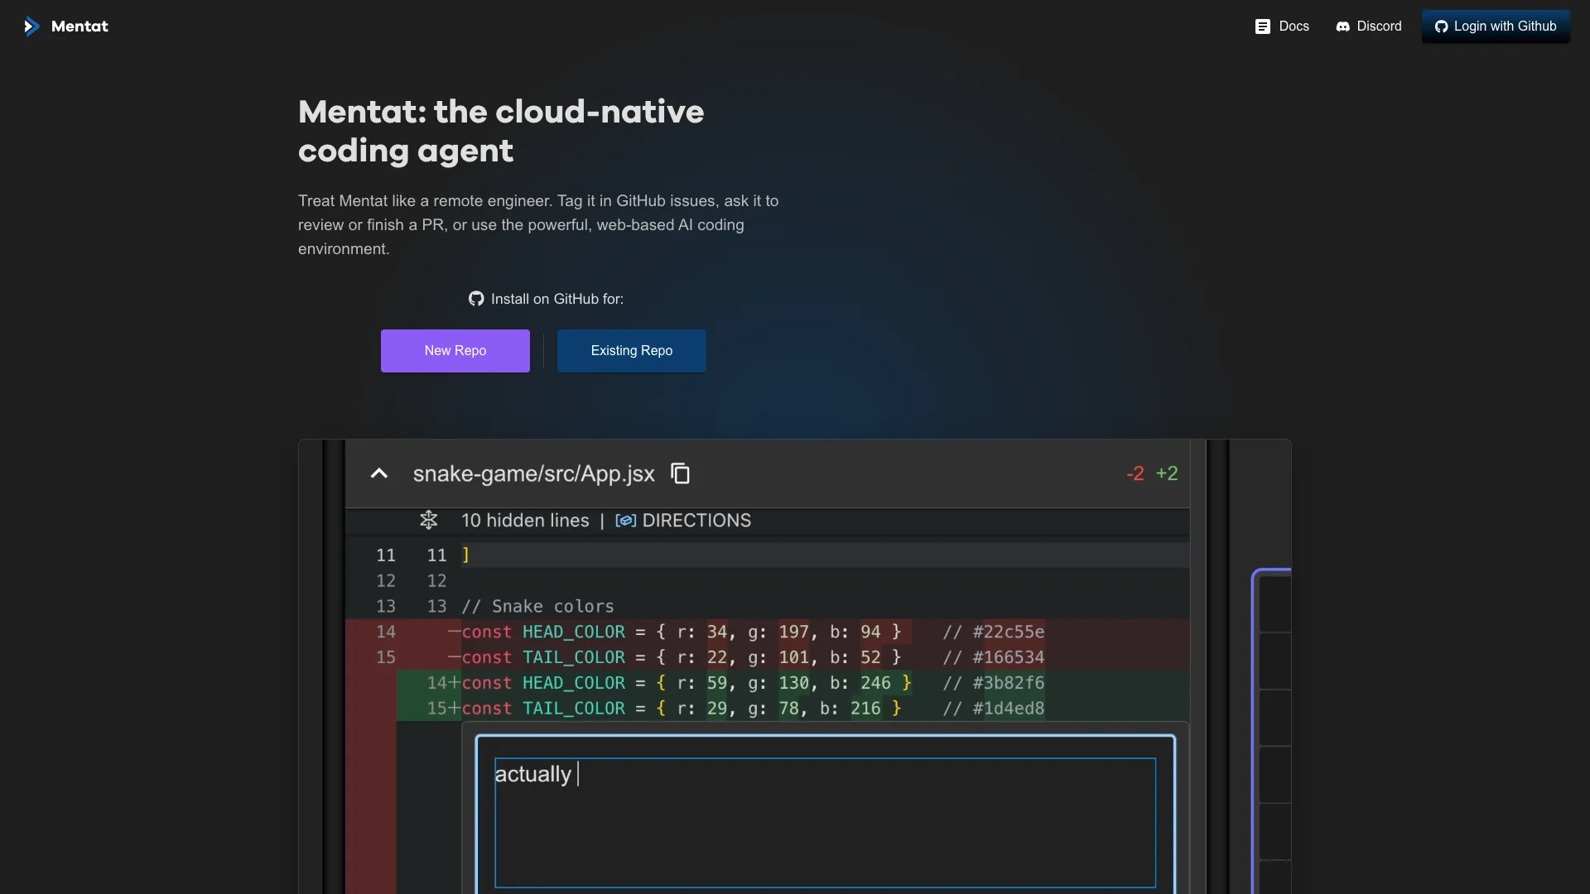Click the snake-game/src/App.jsx file name
The height and width of the screenshot is (894, 1590).
tap(533, 473)
